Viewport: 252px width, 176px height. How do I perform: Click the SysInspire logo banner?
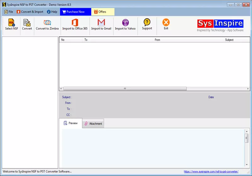point(220,26)
